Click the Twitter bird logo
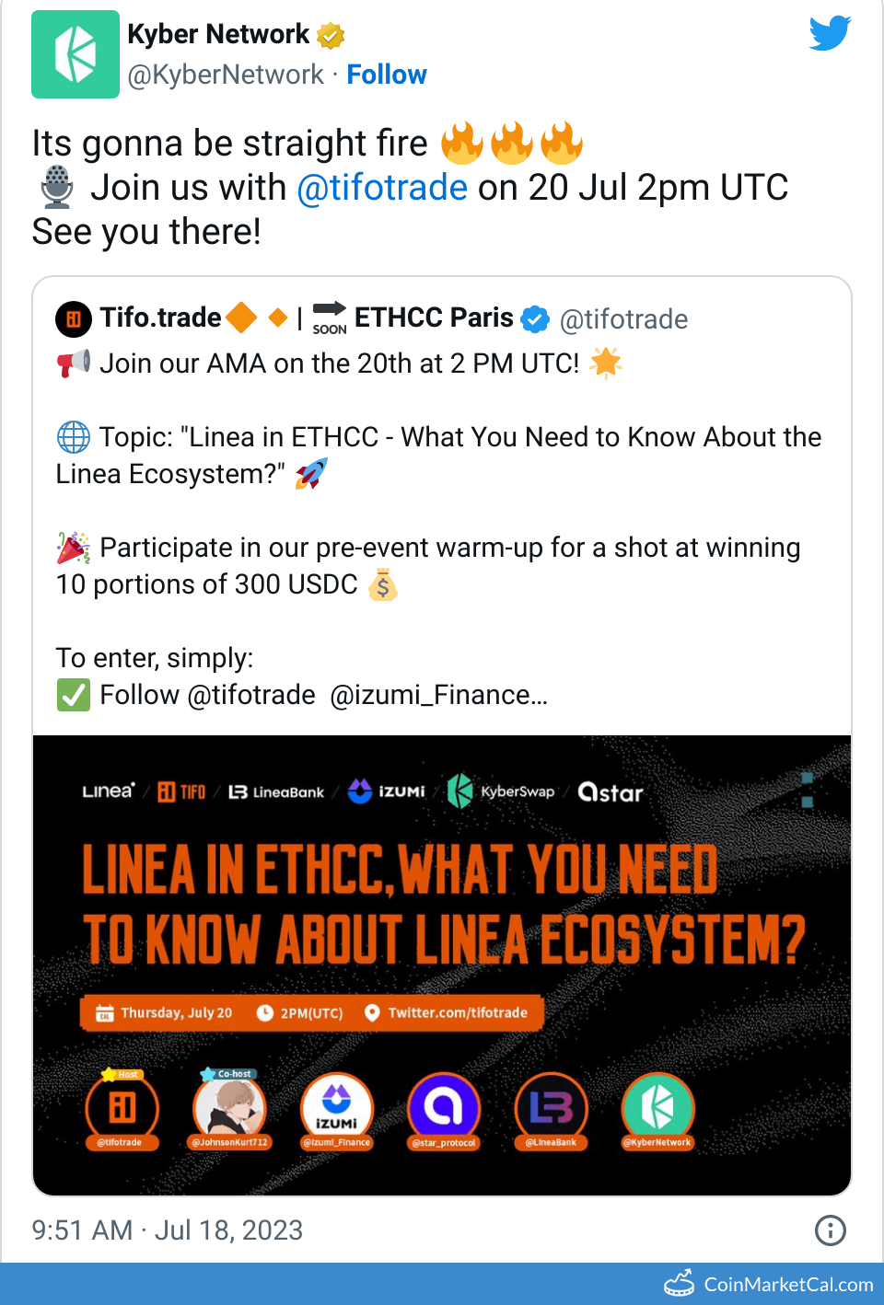 point(830,34)
